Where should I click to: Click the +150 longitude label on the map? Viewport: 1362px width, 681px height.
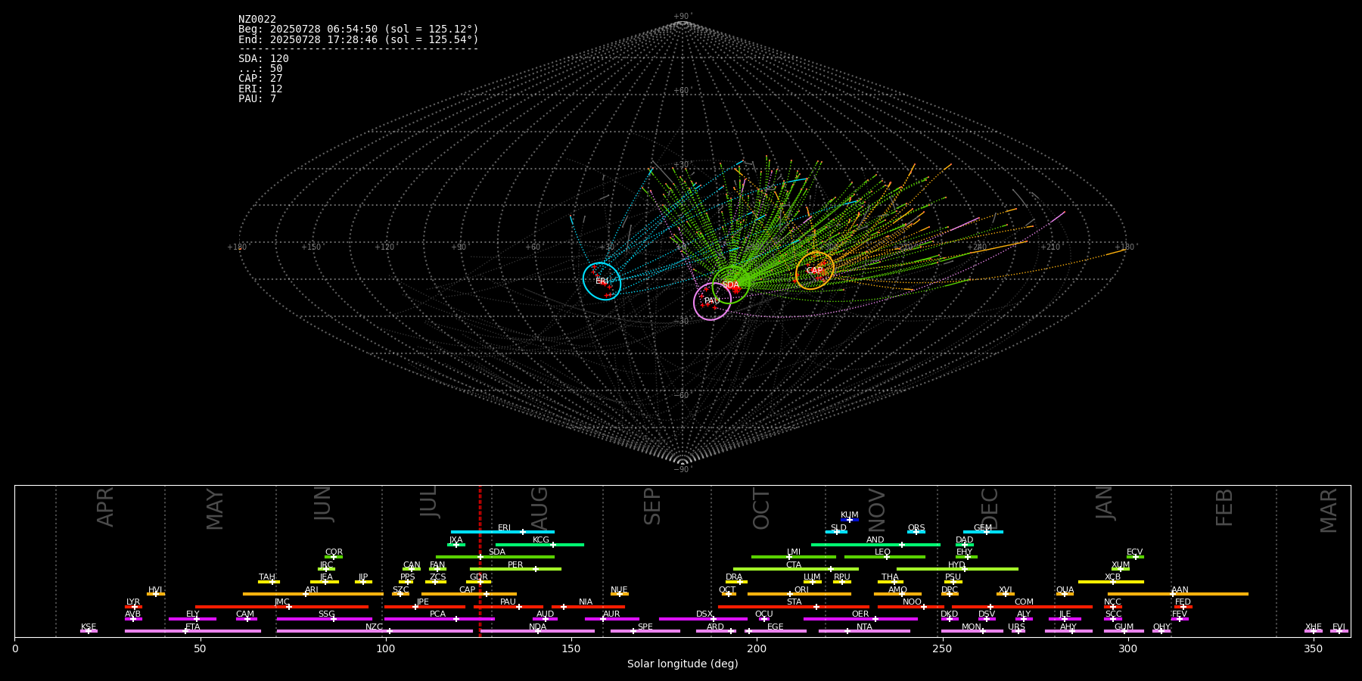pos(311,247)
